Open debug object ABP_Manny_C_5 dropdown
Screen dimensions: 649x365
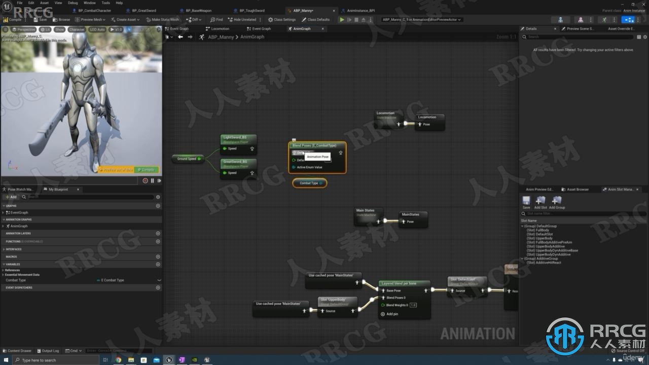coord(422,19)
